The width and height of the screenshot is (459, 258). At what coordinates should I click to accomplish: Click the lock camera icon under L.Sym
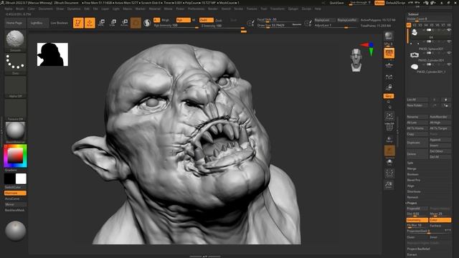389,87
